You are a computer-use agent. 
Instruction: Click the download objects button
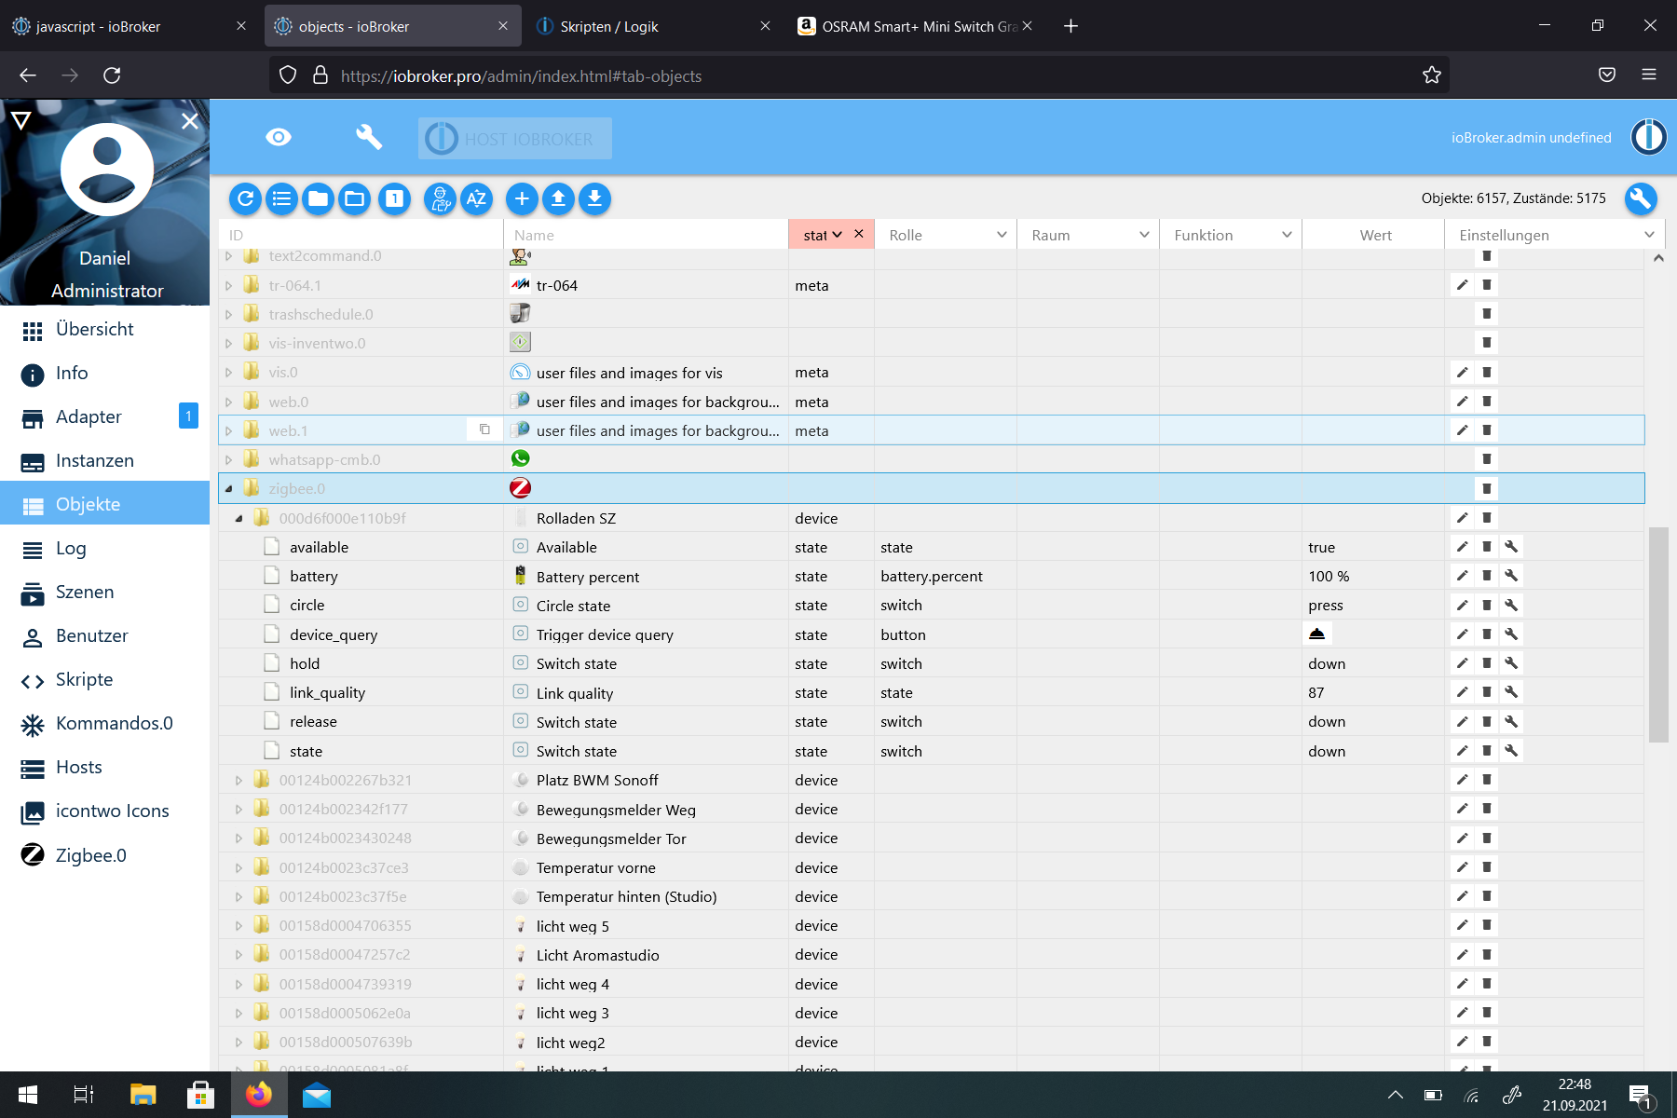pos(594,198)
